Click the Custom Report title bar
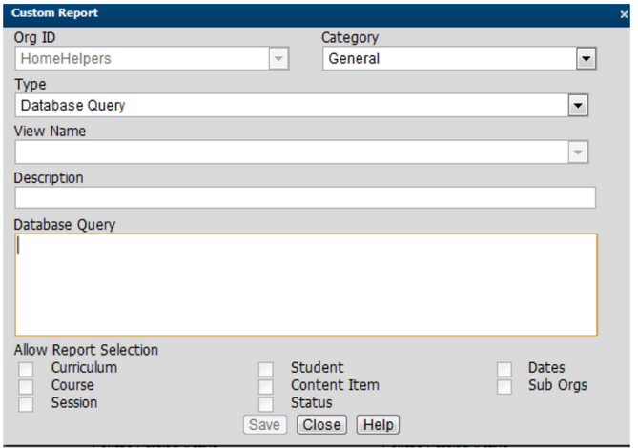The width and height of the screenshot is (638, 448). click(x=286, y=14)
